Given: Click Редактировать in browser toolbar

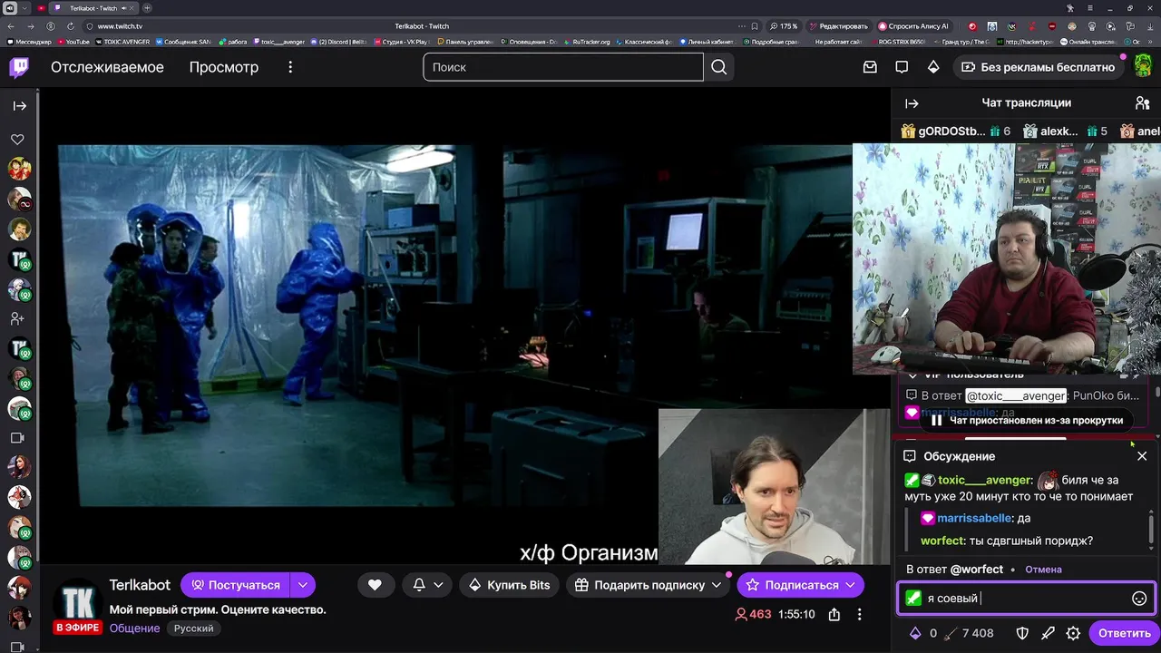Looking at the screenshot, I should coord(839,26).
